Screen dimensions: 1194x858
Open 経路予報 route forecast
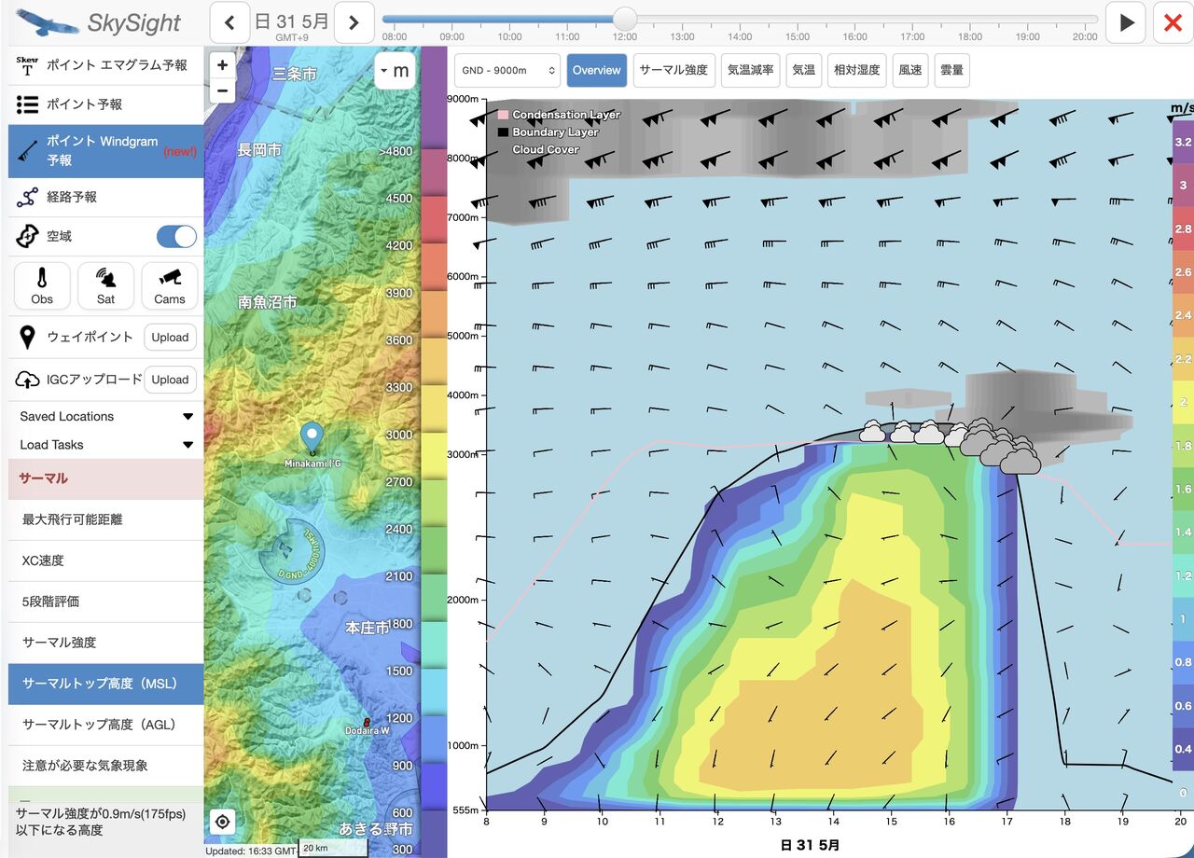coord(105,198)
